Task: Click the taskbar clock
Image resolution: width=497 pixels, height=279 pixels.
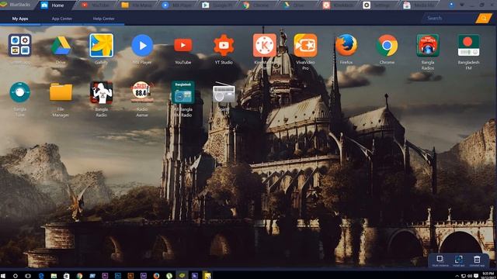Action: pyautogui.click(x=488, y=275)
